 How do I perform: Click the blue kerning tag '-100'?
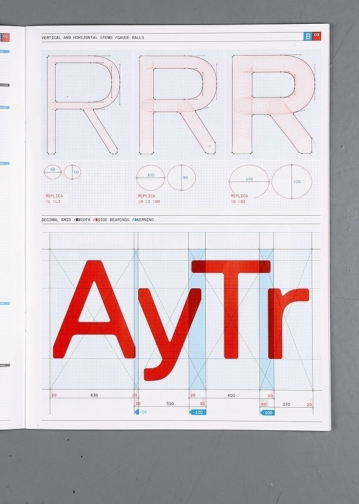coord(267,413)
